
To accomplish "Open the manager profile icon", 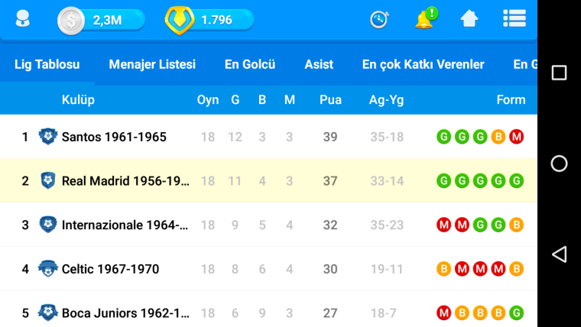I will click(x=23, y=19).
